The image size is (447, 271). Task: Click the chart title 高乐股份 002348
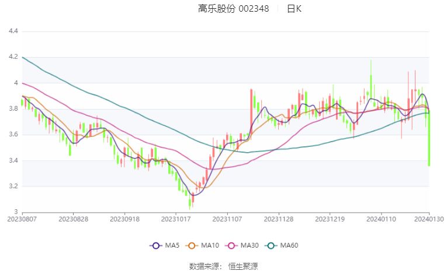(234, 9)
